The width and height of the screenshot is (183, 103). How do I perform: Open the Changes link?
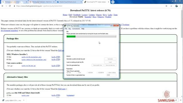pyautogui.click(x=101, y=17)
